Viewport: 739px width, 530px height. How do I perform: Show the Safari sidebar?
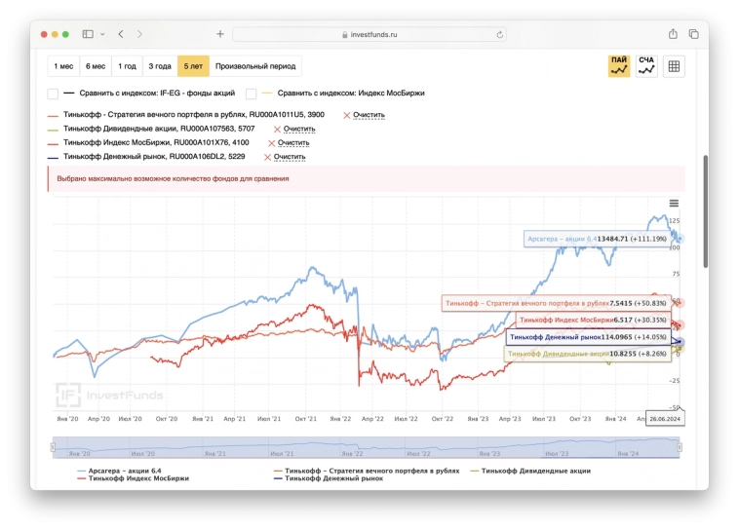(88, 34)
